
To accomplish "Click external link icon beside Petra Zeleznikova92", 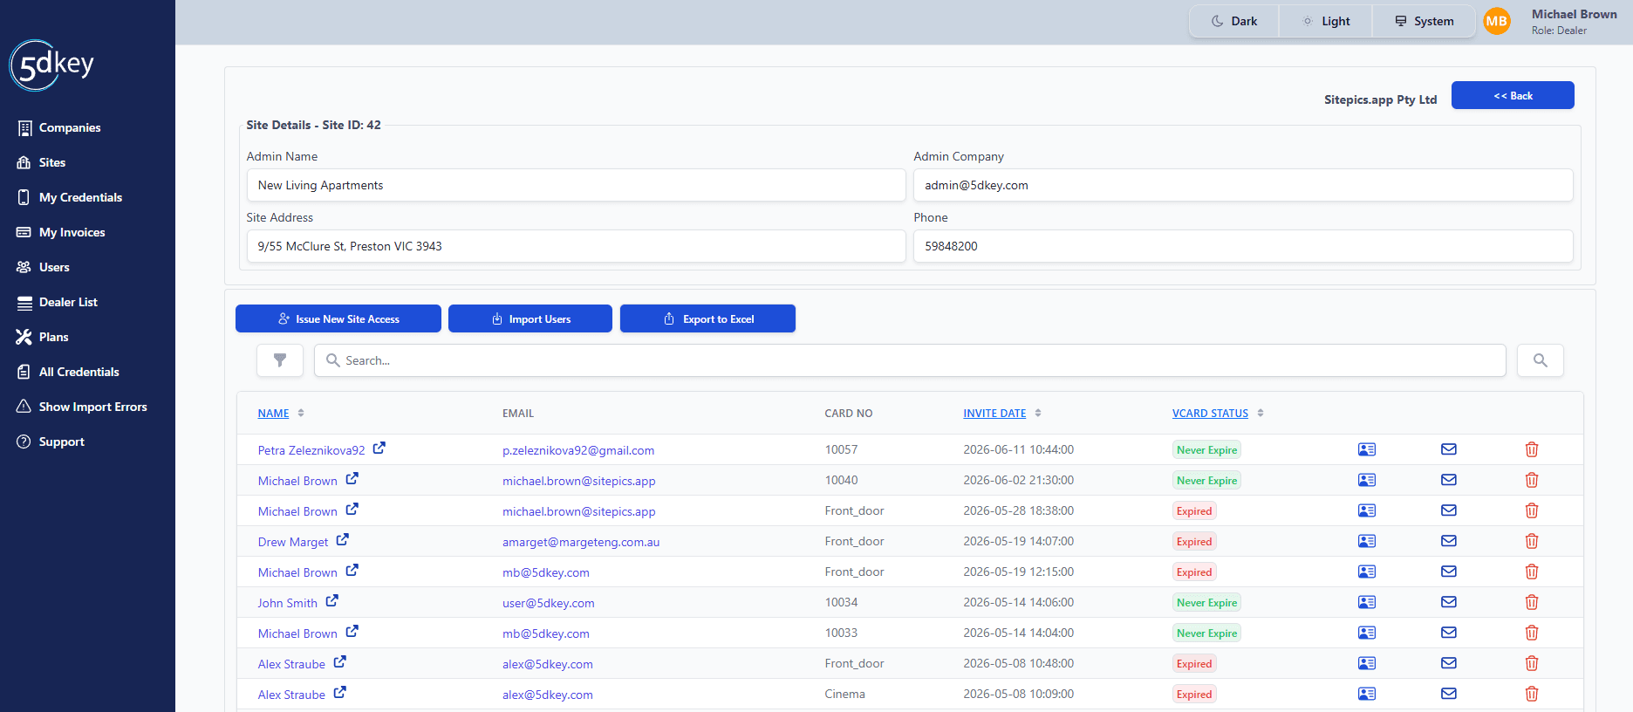I will [x=379, y=448].
